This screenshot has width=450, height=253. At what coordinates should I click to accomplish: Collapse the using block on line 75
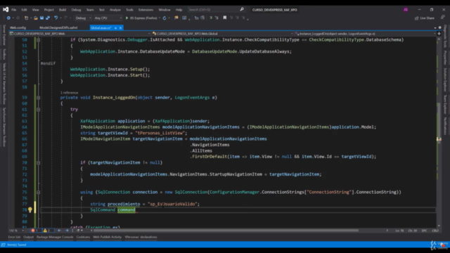[38, 192]
